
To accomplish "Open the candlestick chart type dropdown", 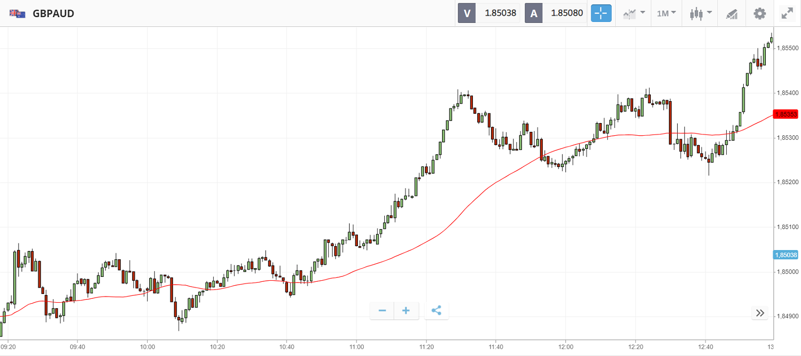I will click(700, 13).
